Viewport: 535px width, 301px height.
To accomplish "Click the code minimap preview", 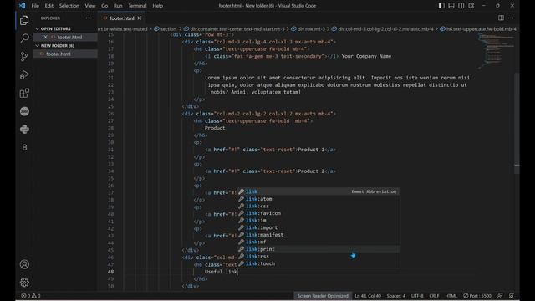I will click(495, 51).
